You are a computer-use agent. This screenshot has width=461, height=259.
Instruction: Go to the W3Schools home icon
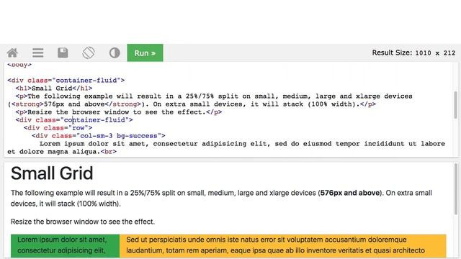pos(12,53)
